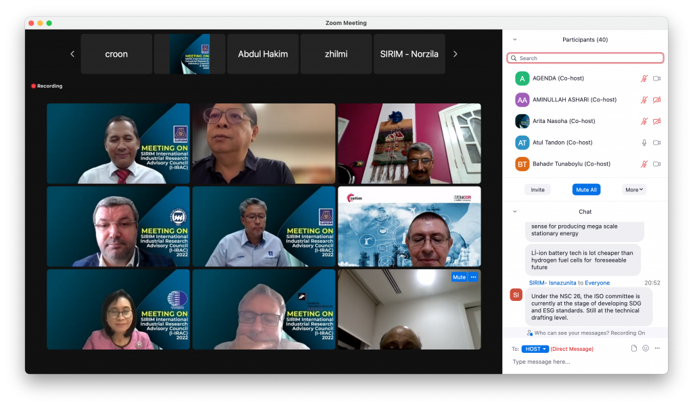Select the SIRIM - Norzila participant tile
693x407 pixels.
tap(409, 54)
